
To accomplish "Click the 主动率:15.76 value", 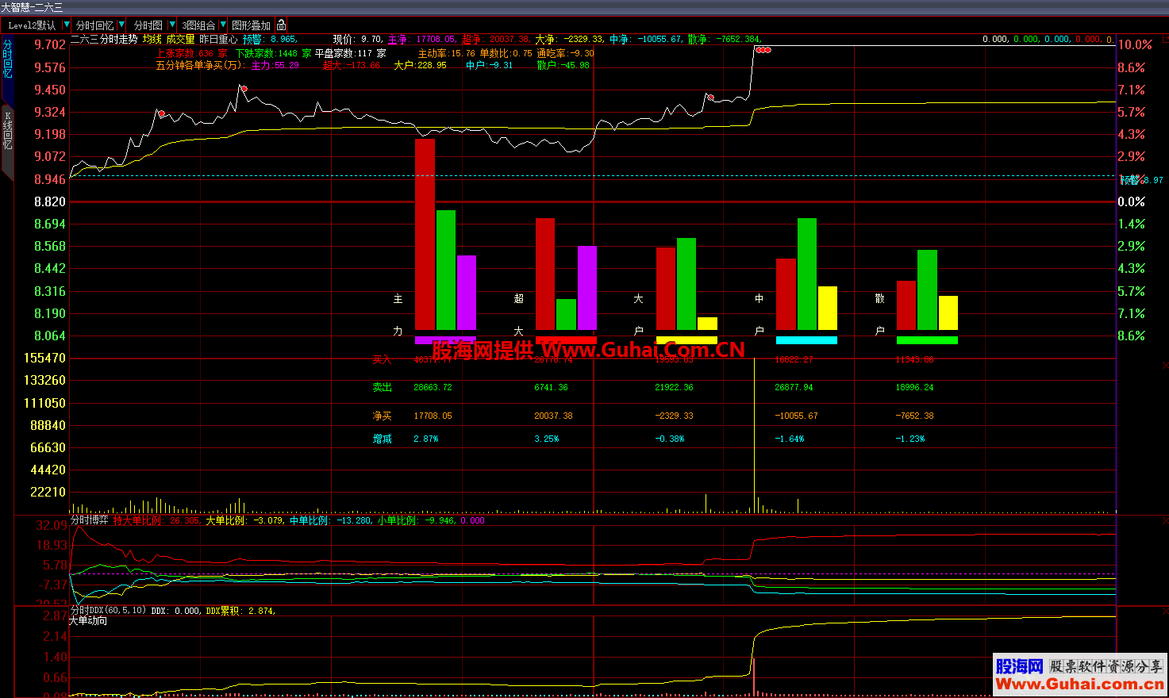I will pyautogui.click(x=447, y=54).
